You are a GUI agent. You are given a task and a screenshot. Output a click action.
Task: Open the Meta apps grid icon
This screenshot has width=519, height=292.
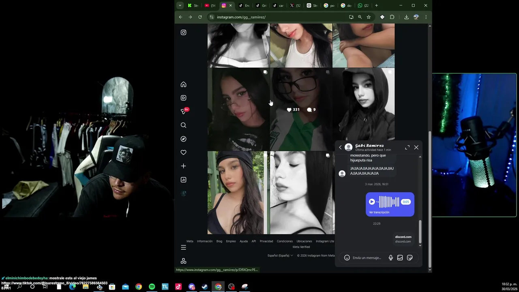[x=183, y=261]
